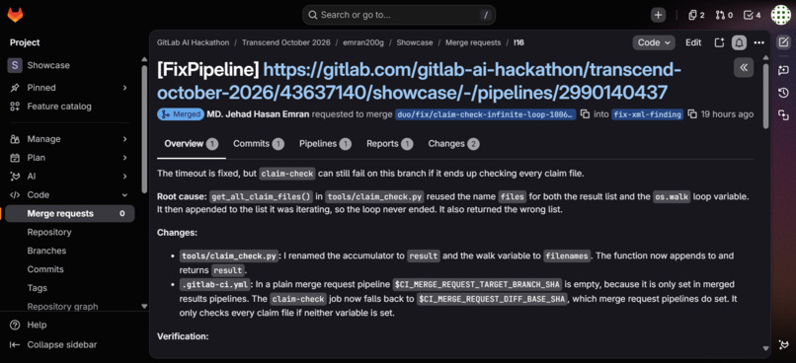Expand the Pinned section chevron
This screenshot has width=796, height=363.
(x=124, y=88)
